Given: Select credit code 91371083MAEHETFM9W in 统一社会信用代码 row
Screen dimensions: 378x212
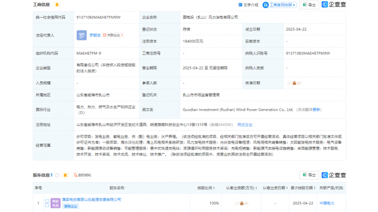Looking at the screenshot, I should point(99,17).
